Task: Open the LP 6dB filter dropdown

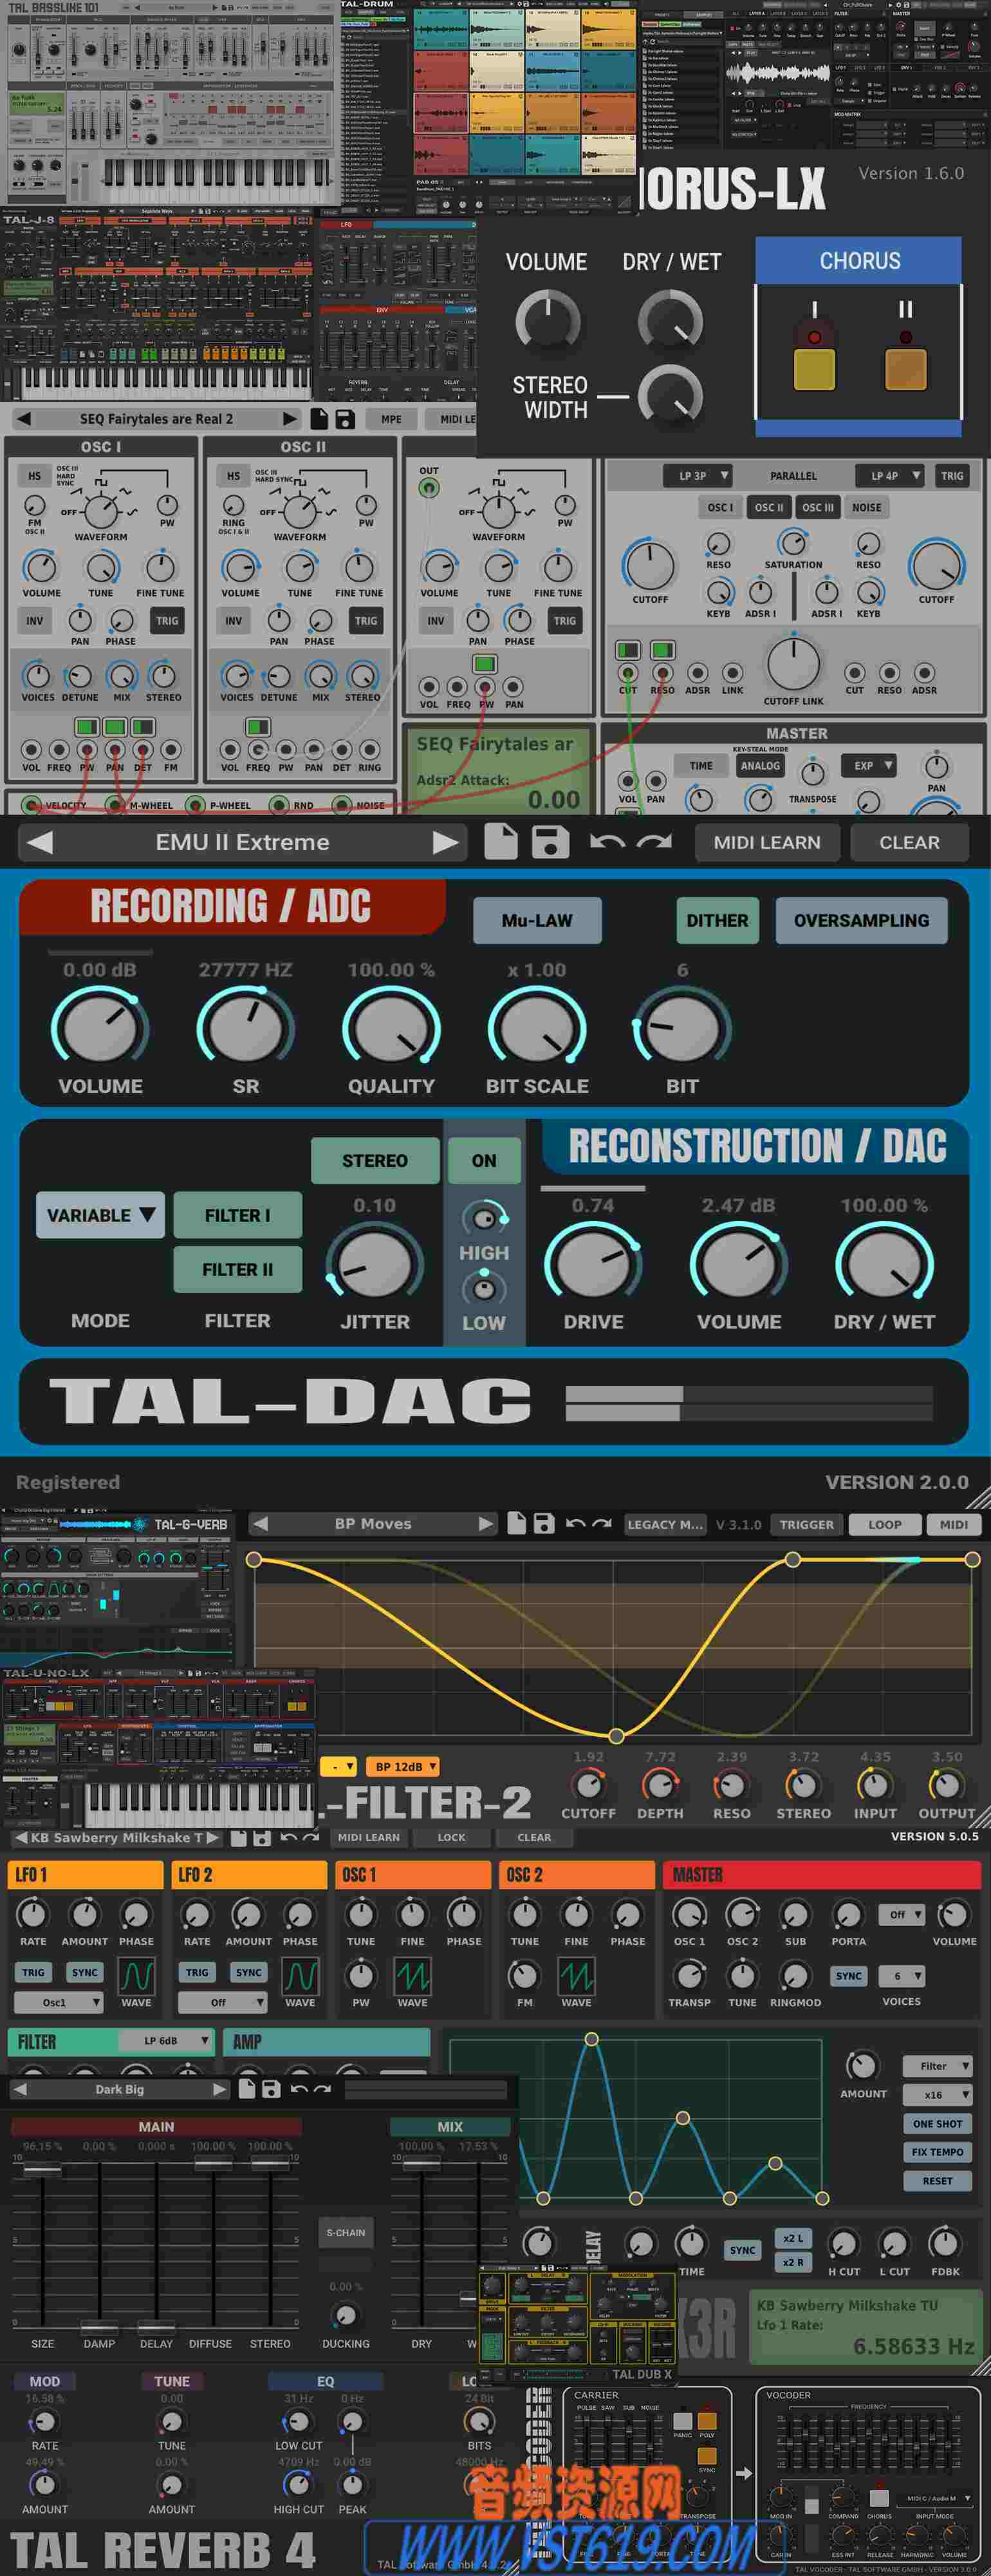Action: point(165,2041)
